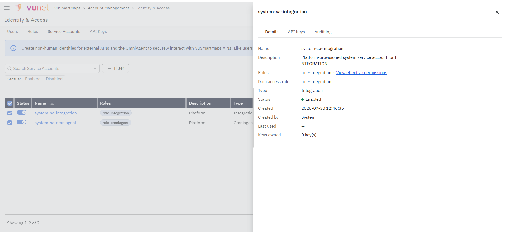Go to Account Management breadcrumb
The image size is (505, 232).
pos(108,8)
